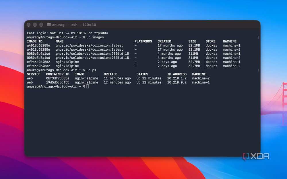Click the folder icon in the Terminal title bar
This screenshot has height=179, width=287.
[49, 24]
